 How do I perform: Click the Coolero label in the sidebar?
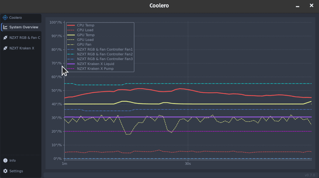pos(15,18)
